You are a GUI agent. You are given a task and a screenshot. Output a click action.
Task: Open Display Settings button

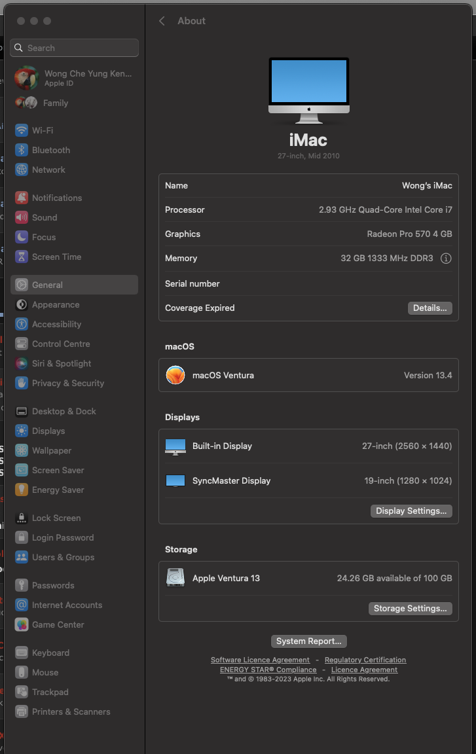click(x=411, y=511)
